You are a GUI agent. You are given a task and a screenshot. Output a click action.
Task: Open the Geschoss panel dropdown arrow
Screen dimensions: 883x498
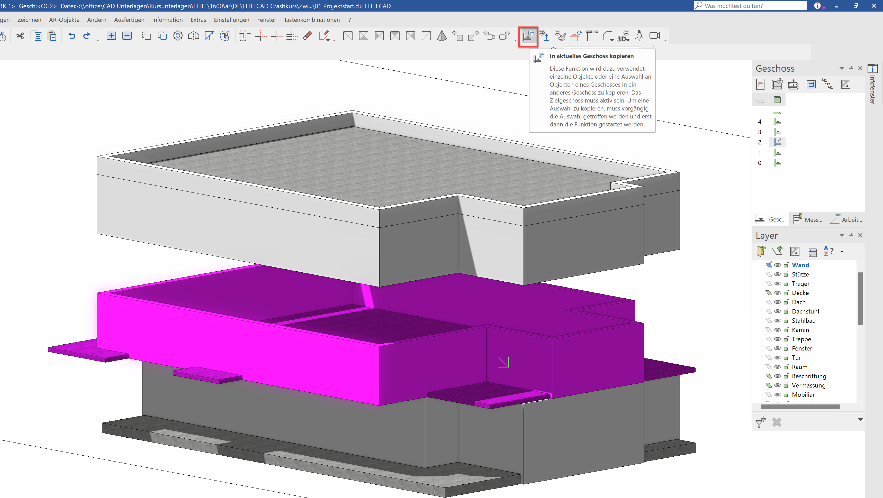pos(842,69)
